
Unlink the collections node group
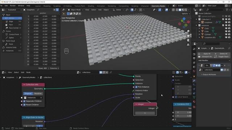click(x=107, y=72)
